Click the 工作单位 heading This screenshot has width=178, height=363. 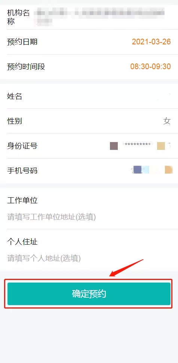tap(22, 200)
